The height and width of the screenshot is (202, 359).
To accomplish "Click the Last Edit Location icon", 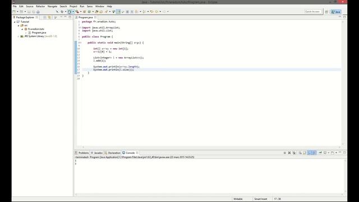I will coord(151,12).
